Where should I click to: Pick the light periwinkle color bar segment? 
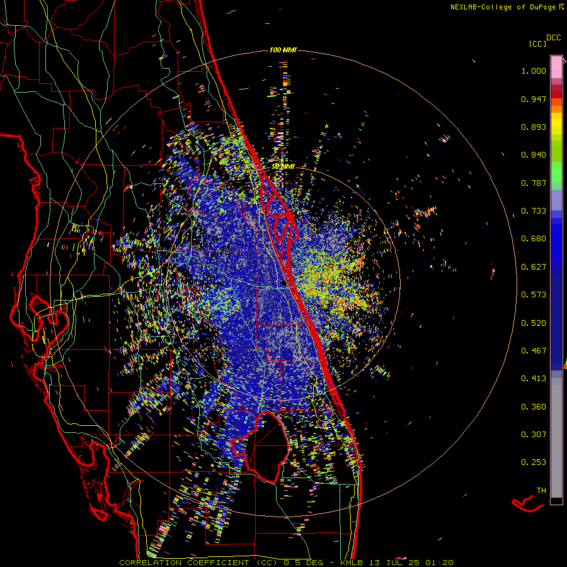pyautogui.click(x=556, y=200)
